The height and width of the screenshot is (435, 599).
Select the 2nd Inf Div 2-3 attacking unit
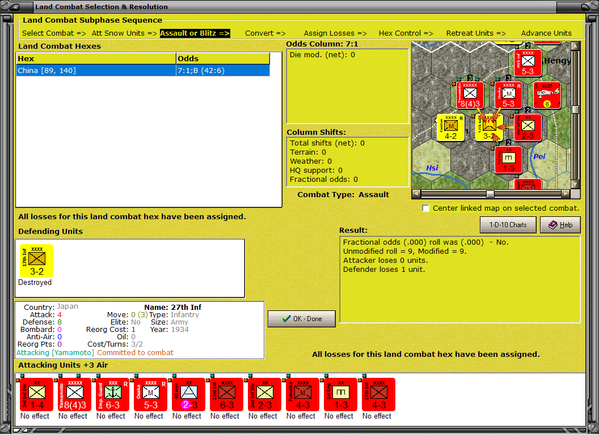[x=264, y=395]
